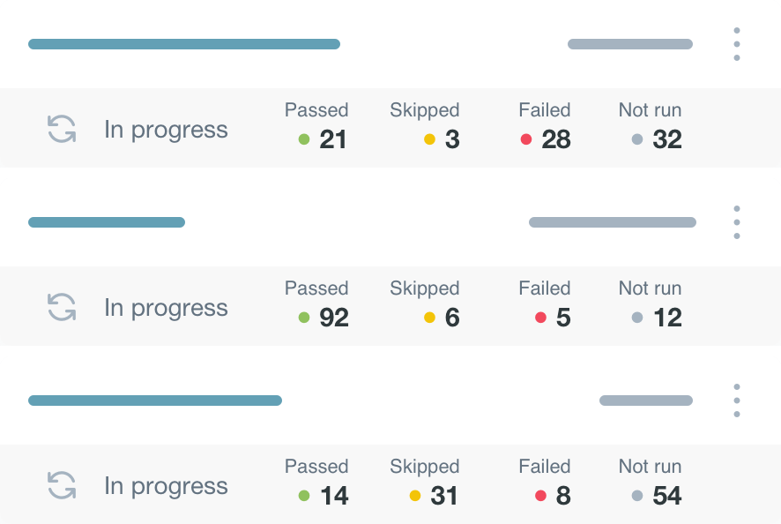Click refresh icon on third test card
This screenshot has width=781, height=524.
point(62,486)
